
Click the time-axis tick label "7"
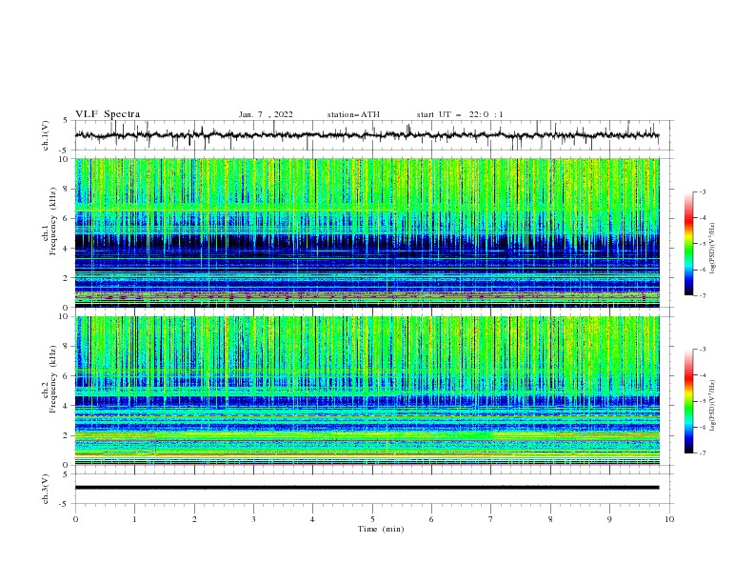tap(491, 519)
